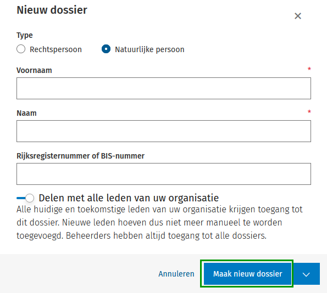The image size is (327, 293).
Task: Click the red asterisk beside Voornaam
Action: tap(309, 69)
